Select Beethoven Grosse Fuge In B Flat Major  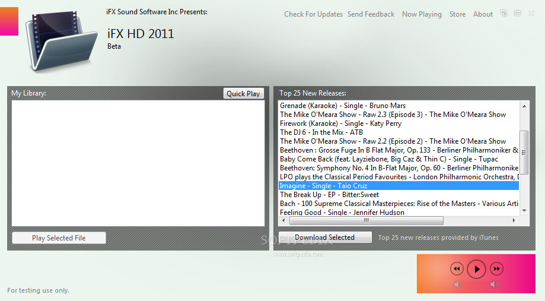click(x=399, y=150)
